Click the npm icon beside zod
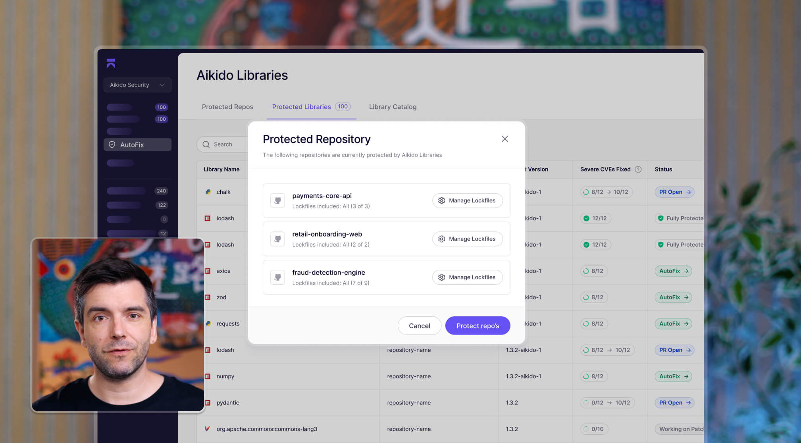 [208, 297]
